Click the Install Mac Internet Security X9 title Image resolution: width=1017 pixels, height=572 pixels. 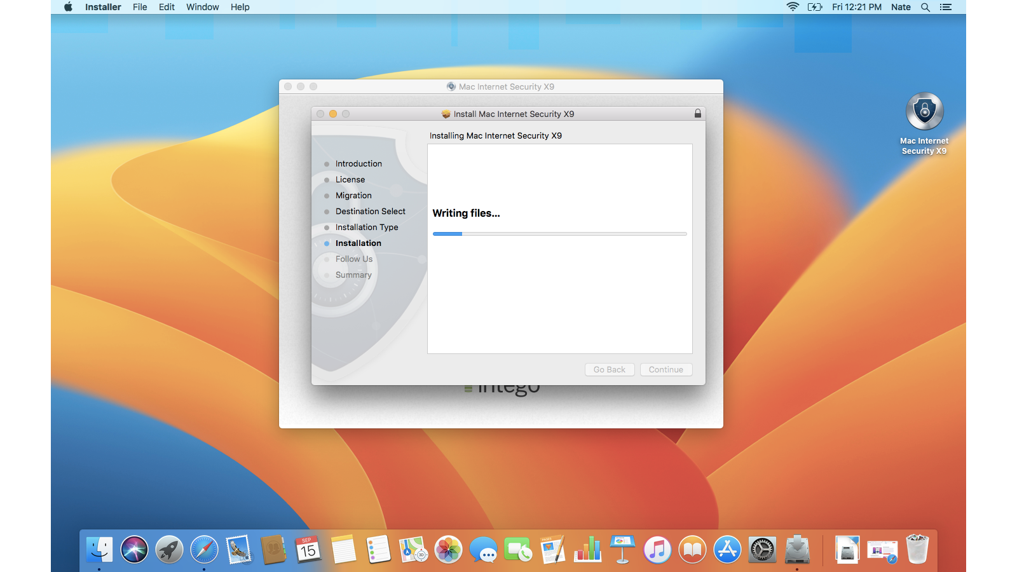click(x=514, y=114)
